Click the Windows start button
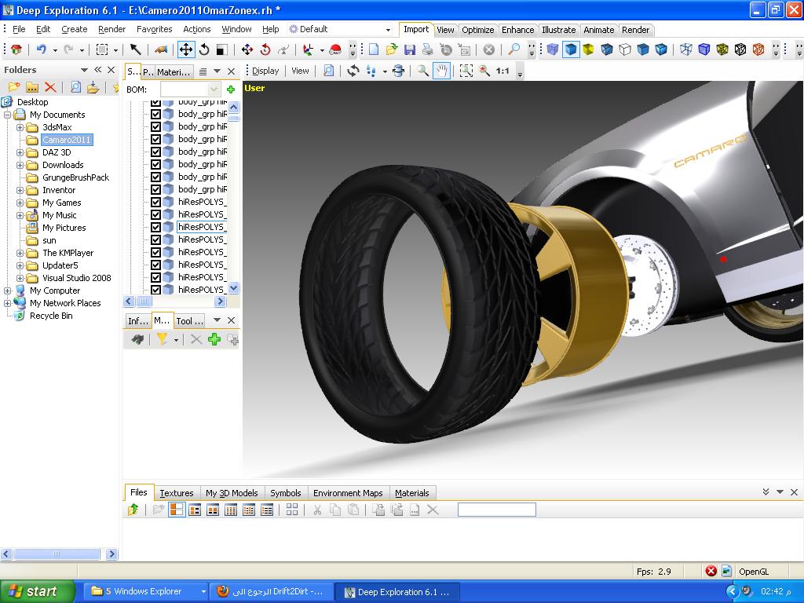Viewport: 804px width, 603px height. pyautogui.click(x=38, y=591)
